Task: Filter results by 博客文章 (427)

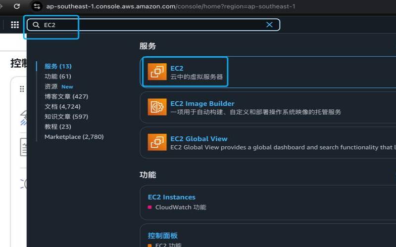Action: click(66, 96)
